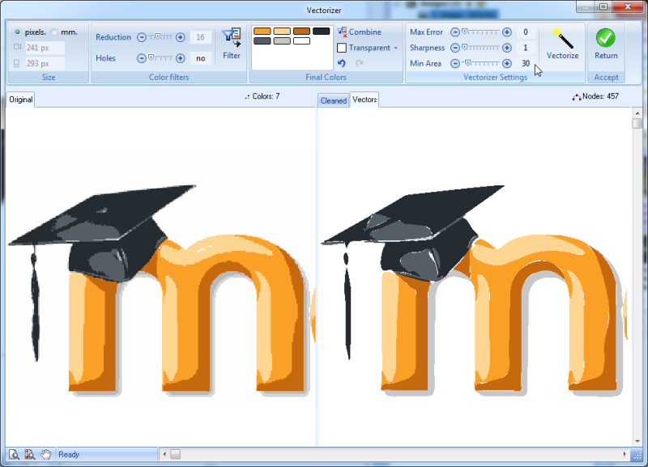Click the undo arrow under Final Colors
The width and height of the screenshot is (648, 467).
click(342, 62)
